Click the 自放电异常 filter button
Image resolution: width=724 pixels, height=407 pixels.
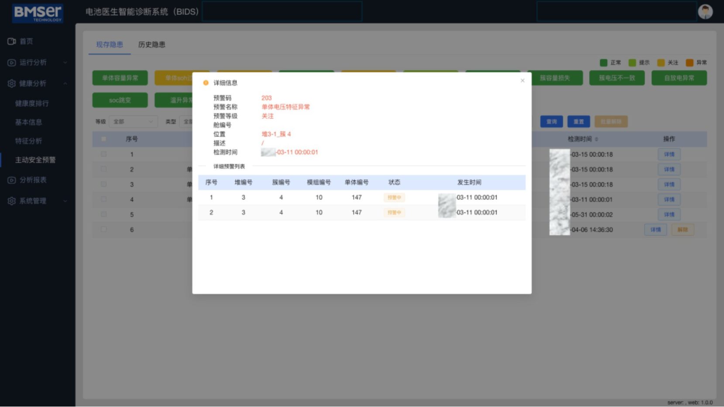tap(679, 78)
